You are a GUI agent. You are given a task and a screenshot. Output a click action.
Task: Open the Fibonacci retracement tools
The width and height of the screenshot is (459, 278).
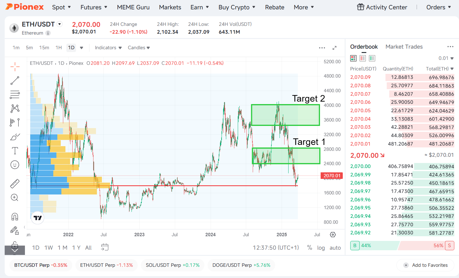[x=15, y=94]
